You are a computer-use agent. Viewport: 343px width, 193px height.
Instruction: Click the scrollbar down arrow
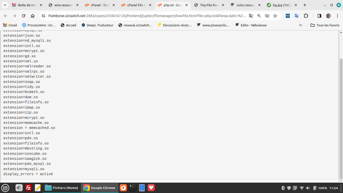coord(341,181)
